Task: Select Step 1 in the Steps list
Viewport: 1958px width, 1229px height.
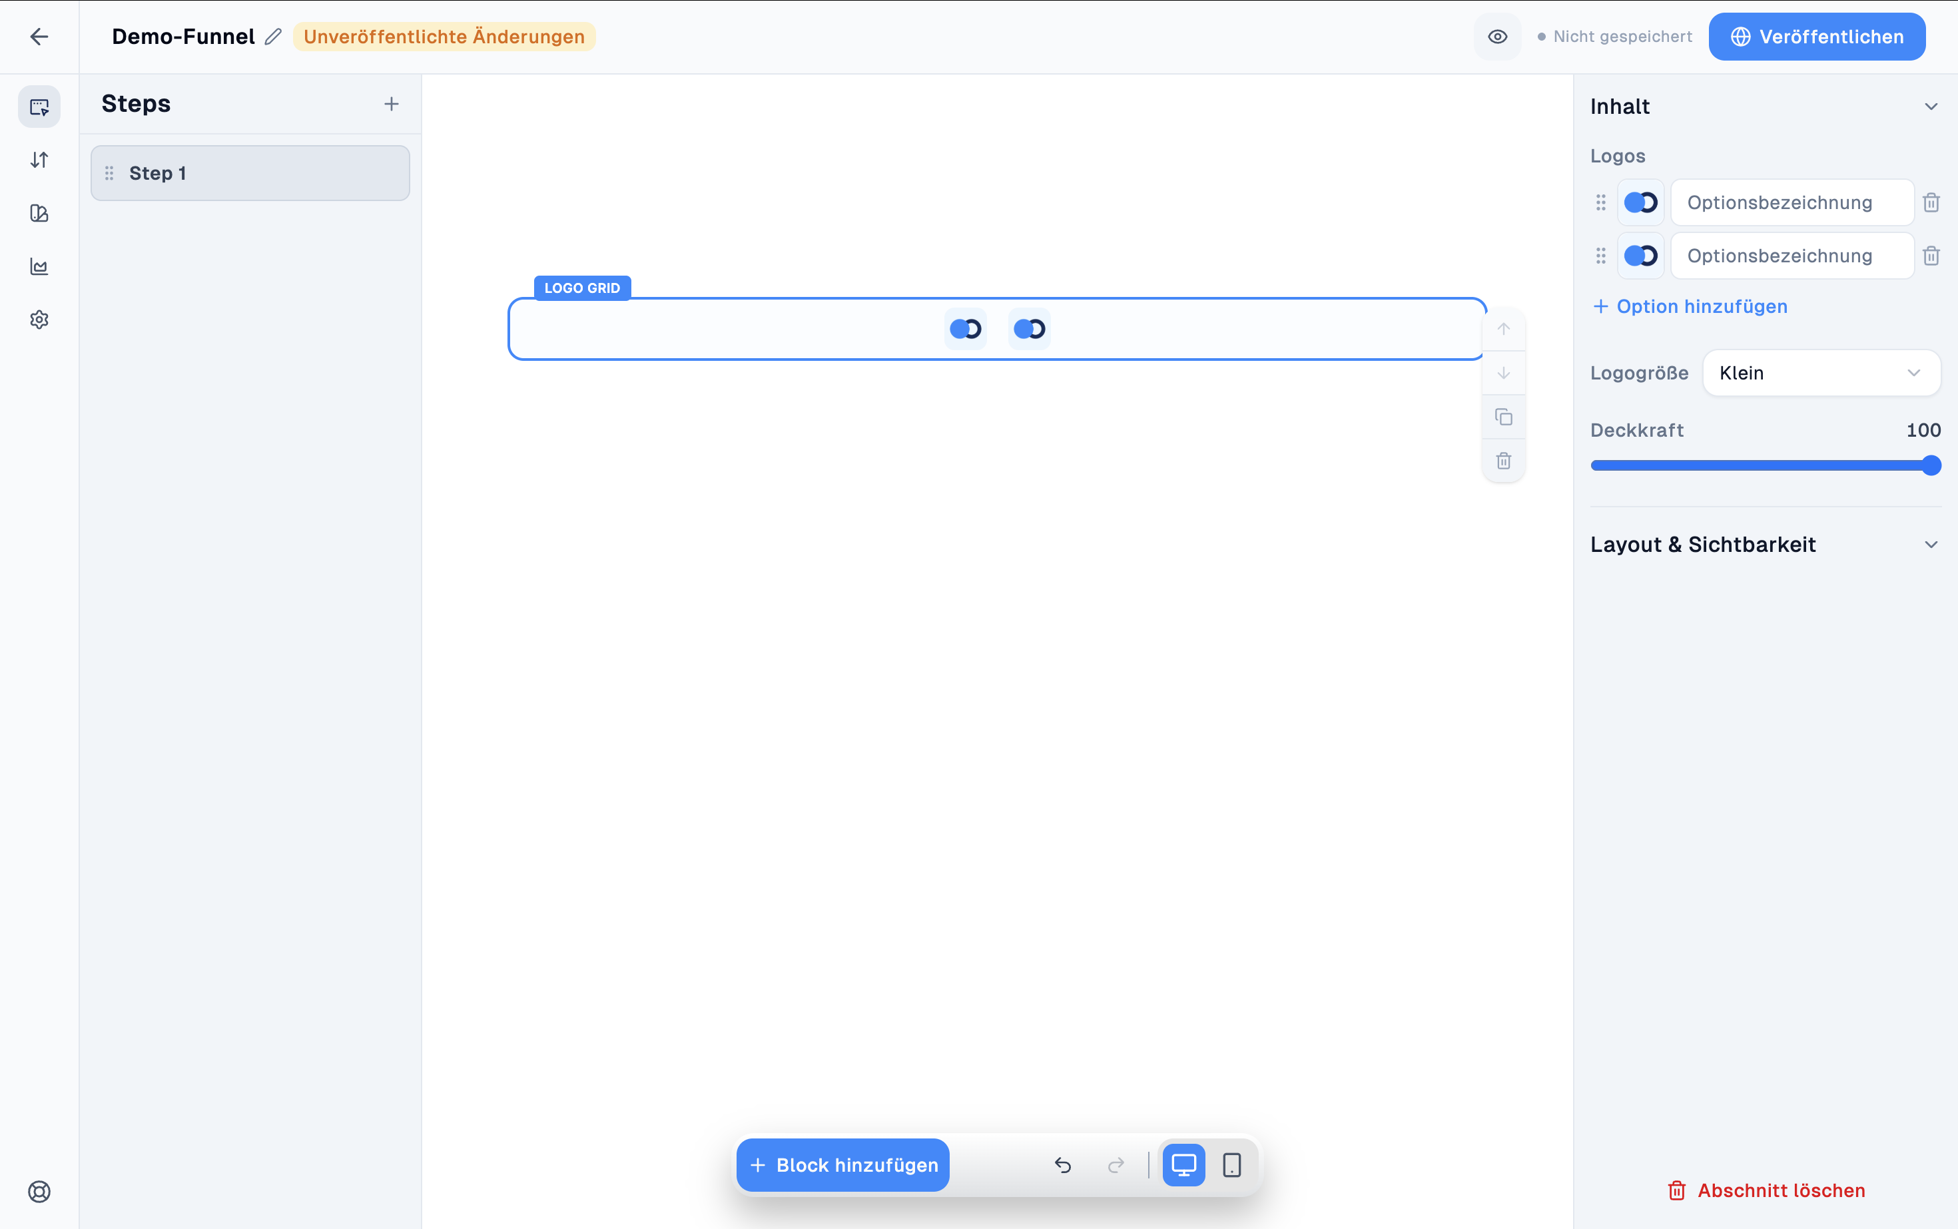Action: (x=250, y=173)
